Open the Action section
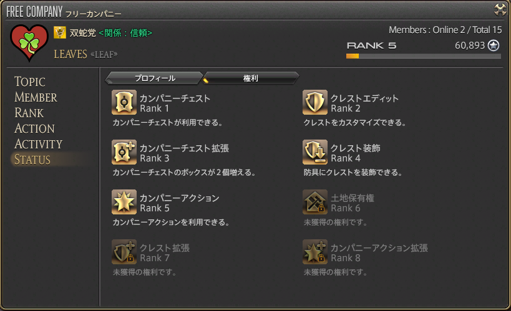This screenshot has height=311, width=511. tap(34, 128)
